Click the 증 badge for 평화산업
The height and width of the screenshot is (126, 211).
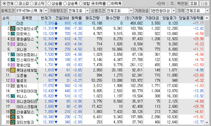coord(13,65)
